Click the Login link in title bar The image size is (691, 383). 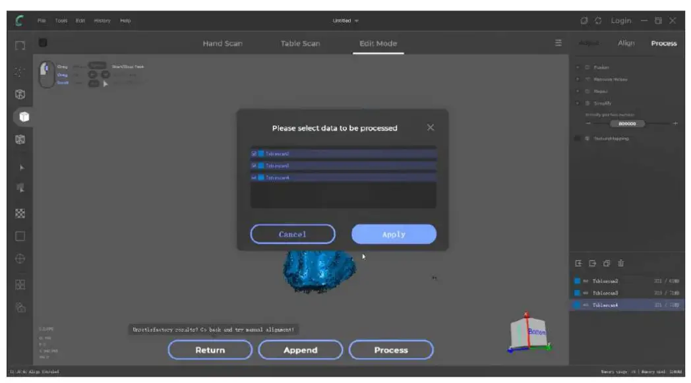[621, 20]
